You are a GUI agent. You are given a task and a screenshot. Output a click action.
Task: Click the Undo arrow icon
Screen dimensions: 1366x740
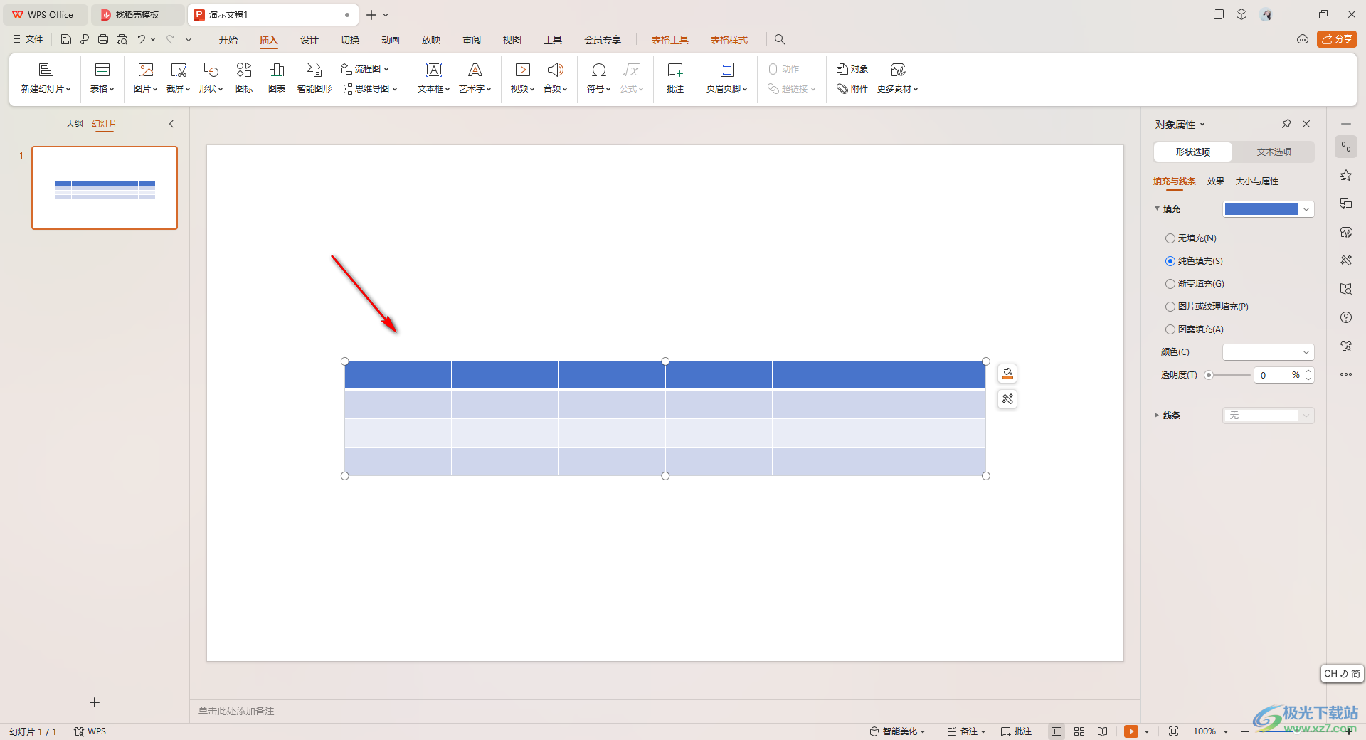tap(142, 40)
